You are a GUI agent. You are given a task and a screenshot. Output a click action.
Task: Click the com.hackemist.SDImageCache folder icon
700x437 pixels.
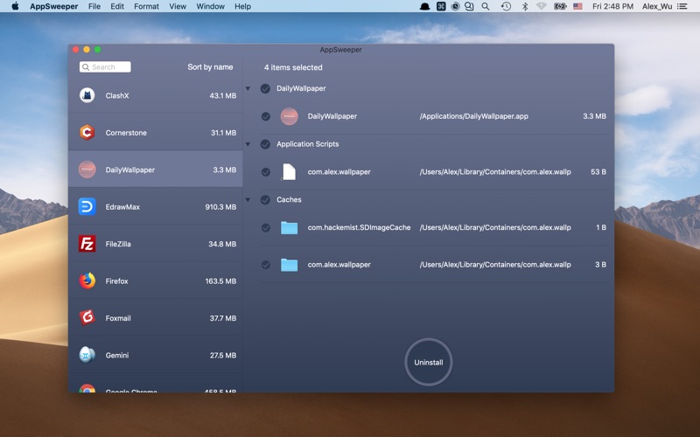[x=290, y=227]
